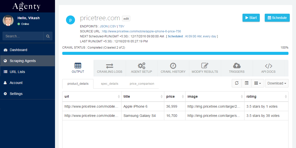Sort table by image column
Image resolution: width=296 pixels, height=148 pixels.
point(215,96)
